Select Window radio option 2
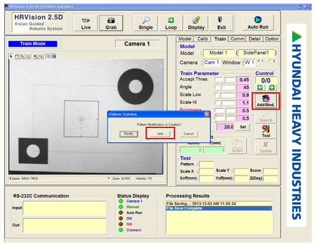Viewport: 317px width, 246px height. click(x=270, y=61)
